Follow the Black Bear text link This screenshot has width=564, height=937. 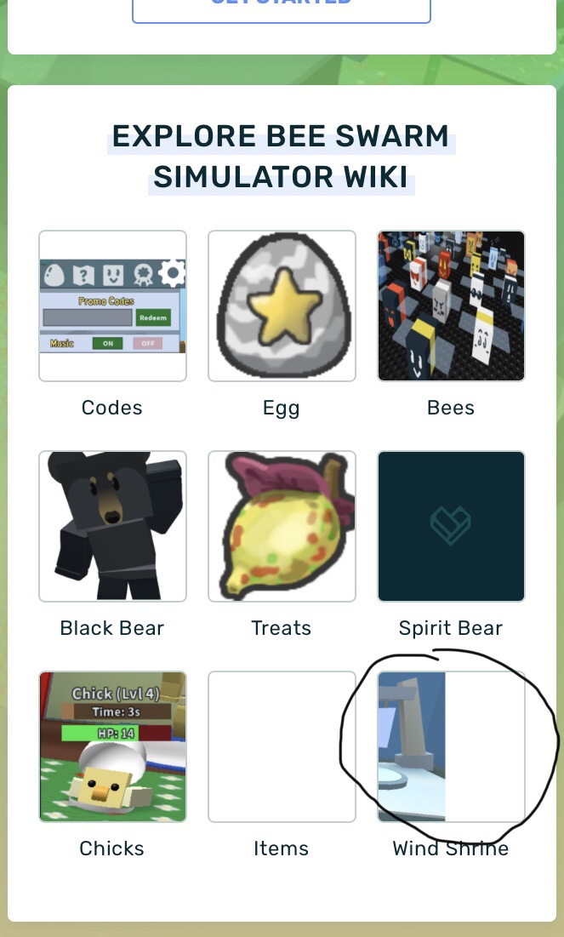point(112,628)
